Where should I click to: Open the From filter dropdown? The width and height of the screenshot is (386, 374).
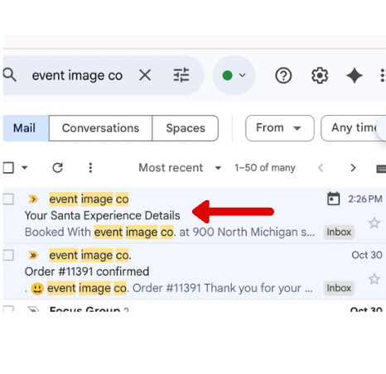tap(280, 128)
